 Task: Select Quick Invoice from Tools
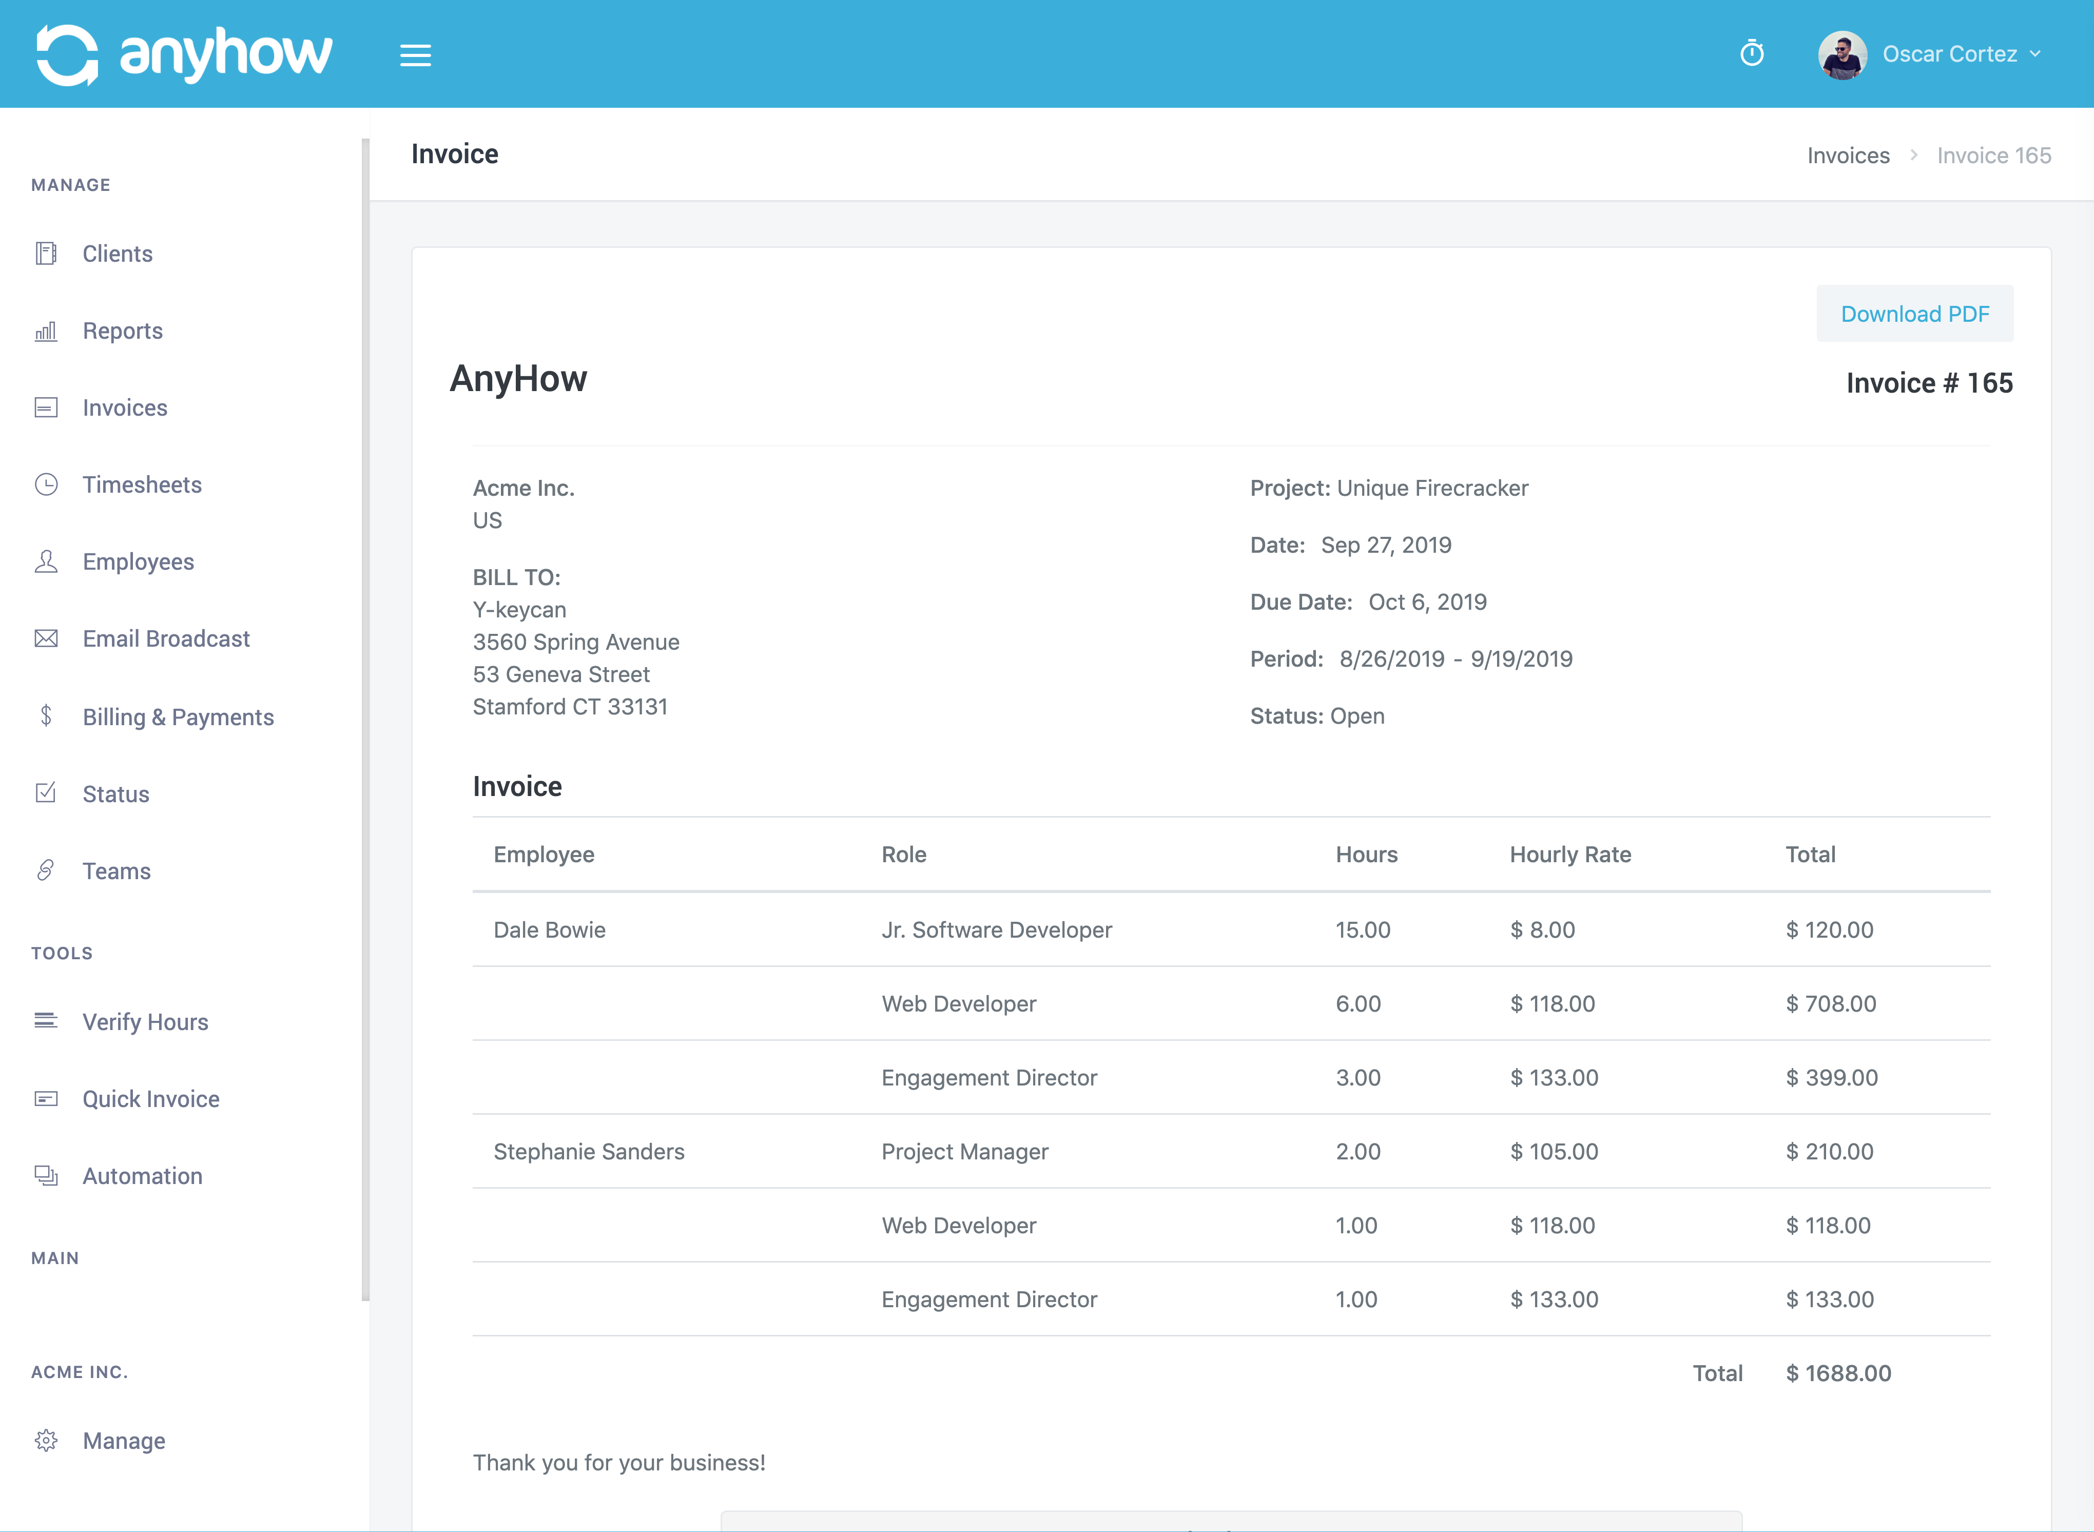[x=150, y=1099]
